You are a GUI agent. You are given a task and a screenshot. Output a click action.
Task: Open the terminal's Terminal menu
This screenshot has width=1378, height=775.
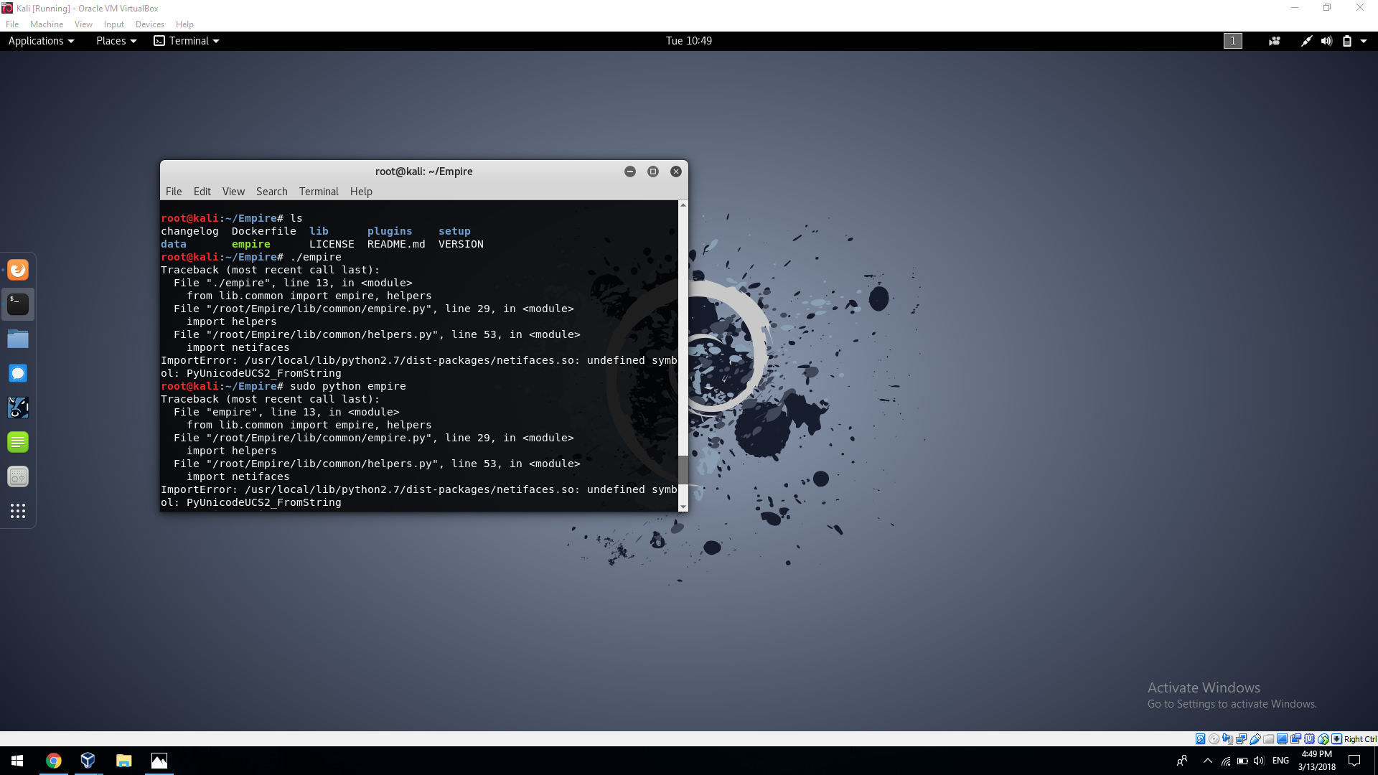319,192
